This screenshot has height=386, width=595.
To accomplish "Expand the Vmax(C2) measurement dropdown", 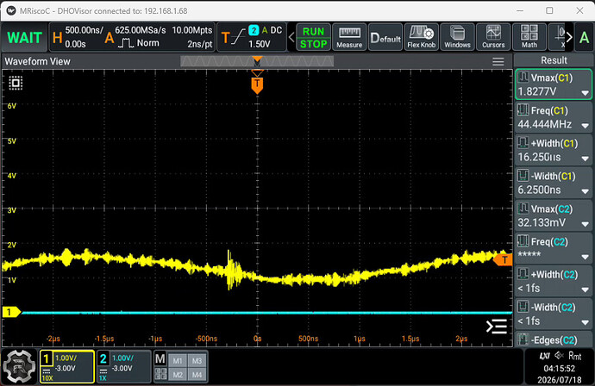I will pos(585,225).
